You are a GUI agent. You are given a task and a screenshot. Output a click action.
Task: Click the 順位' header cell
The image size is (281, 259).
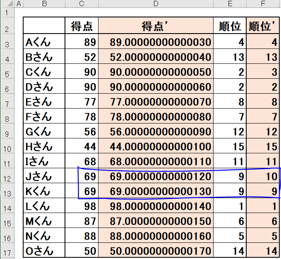[263, 25]
